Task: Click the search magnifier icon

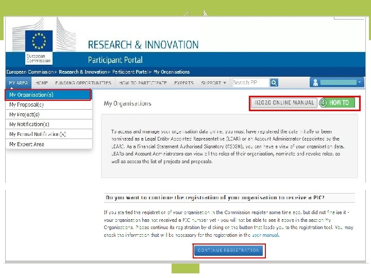Action: point(274,83)
